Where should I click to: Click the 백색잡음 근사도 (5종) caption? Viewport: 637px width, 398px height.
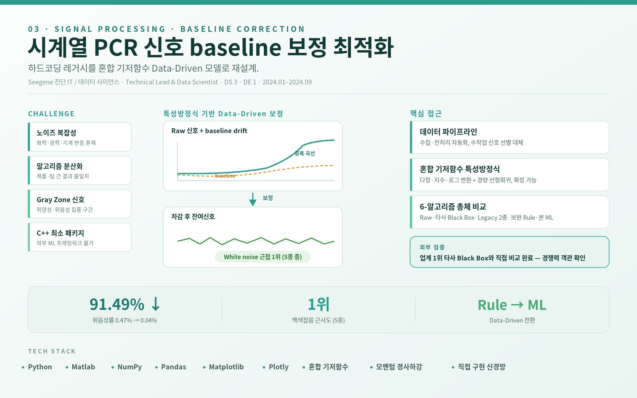[x=318, y=320]
